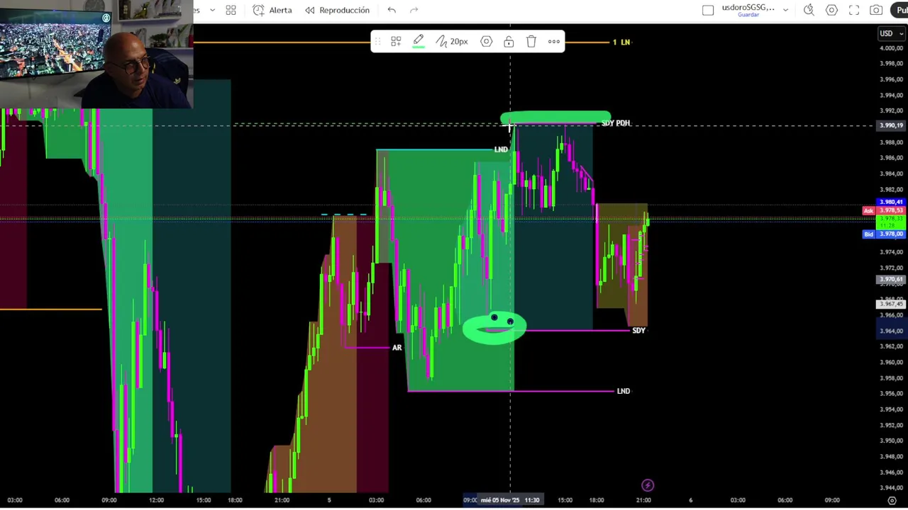
Task: Grab the drawing toolbar drag handle
Action: (x=377, y=42)
